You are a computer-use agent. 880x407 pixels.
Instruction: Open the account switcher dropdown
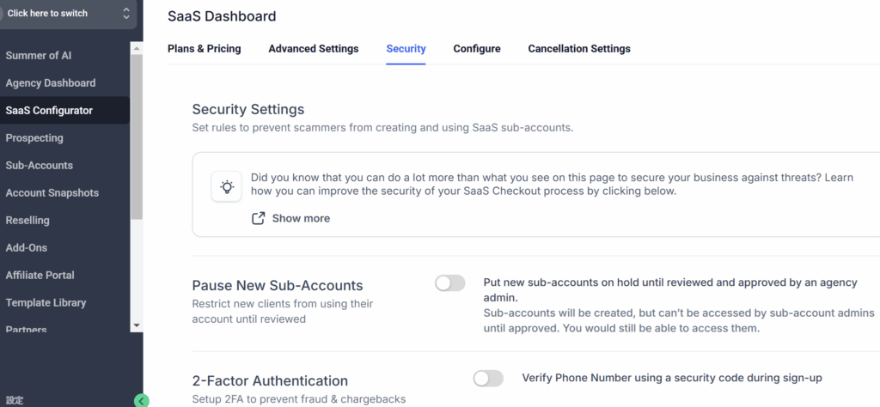[x=66, y=14]
